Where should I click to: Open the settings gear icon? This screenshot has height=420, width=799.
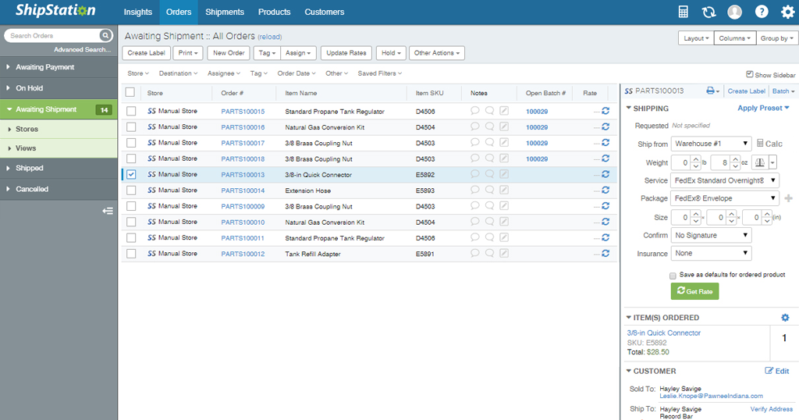click(x=787, y=12)
